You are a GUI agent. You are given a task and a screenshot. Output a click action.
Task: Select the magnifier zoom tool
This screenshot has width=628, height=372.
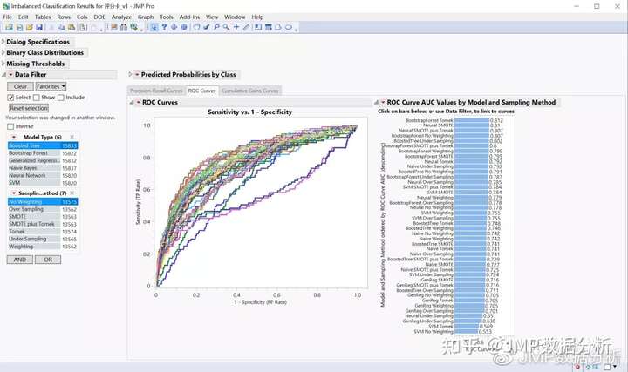click(x=225, y=27)
